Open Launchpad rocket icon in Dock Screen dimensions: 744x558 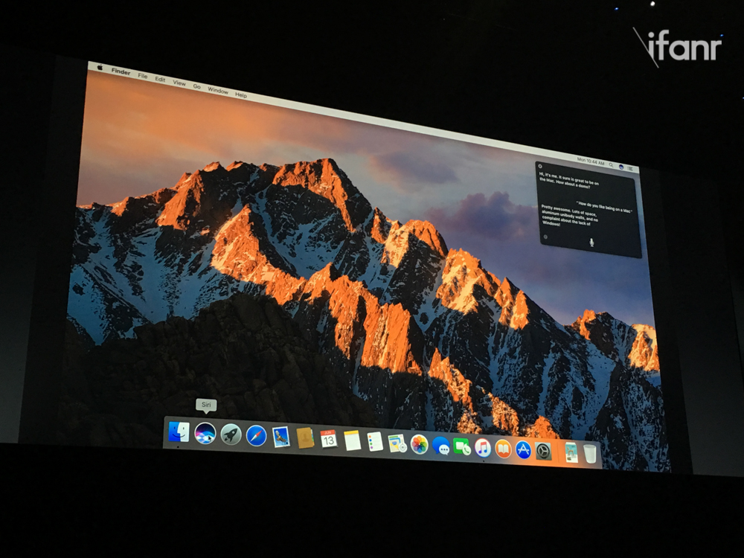pyautogui.click(x=231, y=434)
